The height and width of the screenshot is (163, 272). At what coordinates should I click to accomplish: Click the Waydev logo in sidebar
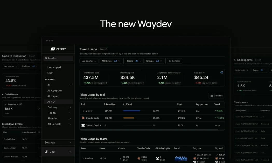(58, 49)
